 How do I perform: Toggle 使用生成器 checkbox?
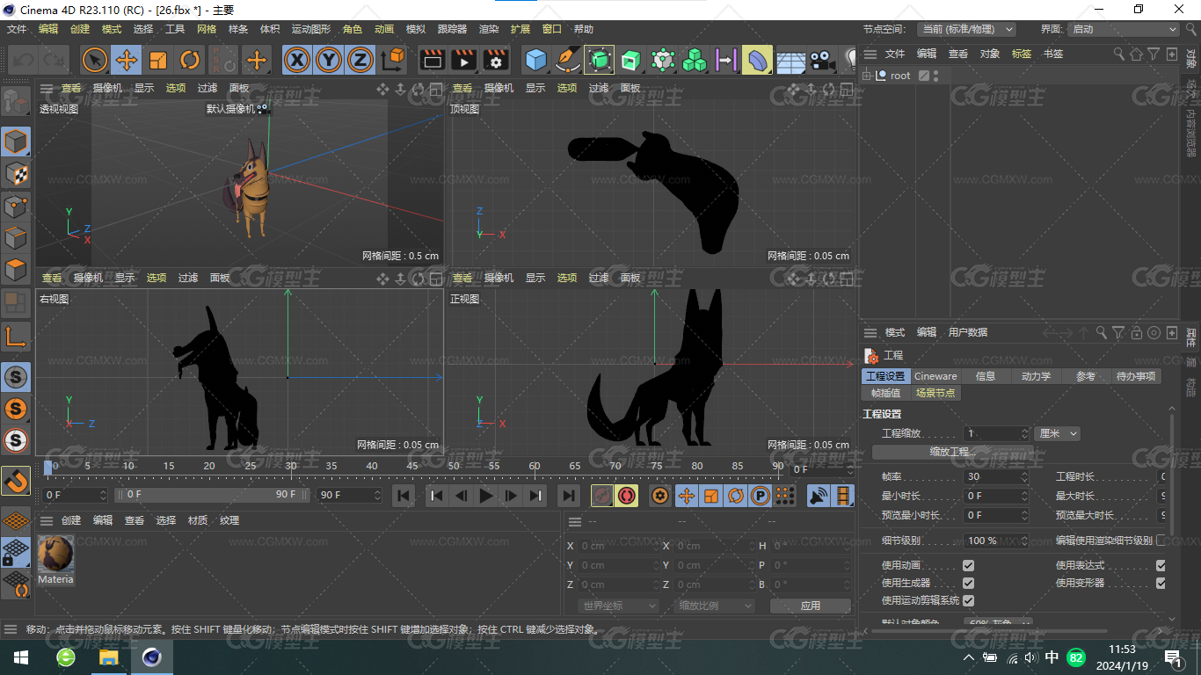click(968, 583)
